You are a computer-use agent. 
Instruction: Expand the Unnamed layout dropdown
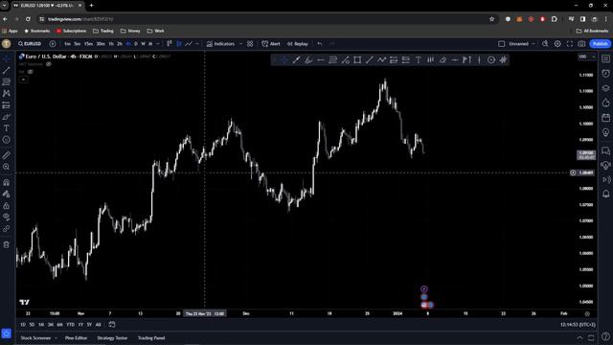(533, 44)
